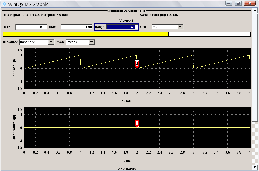Click the viewport Min input field

(x=31, y=27)
